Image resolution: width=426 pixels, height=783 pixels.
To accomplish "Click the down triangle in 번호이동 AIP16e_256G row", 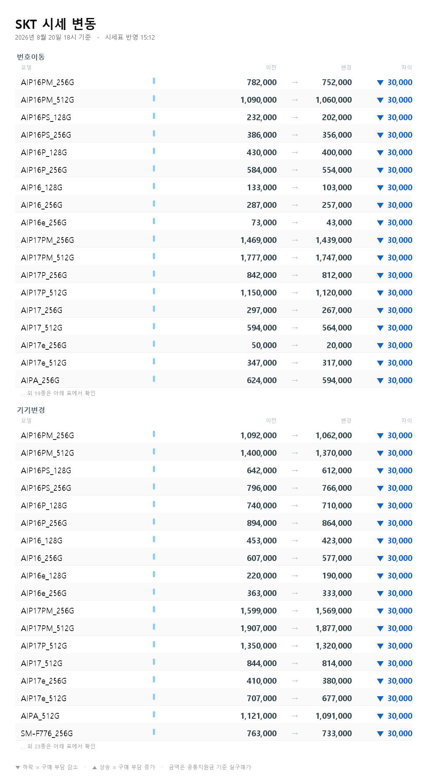I will click(x=380, y=223).
